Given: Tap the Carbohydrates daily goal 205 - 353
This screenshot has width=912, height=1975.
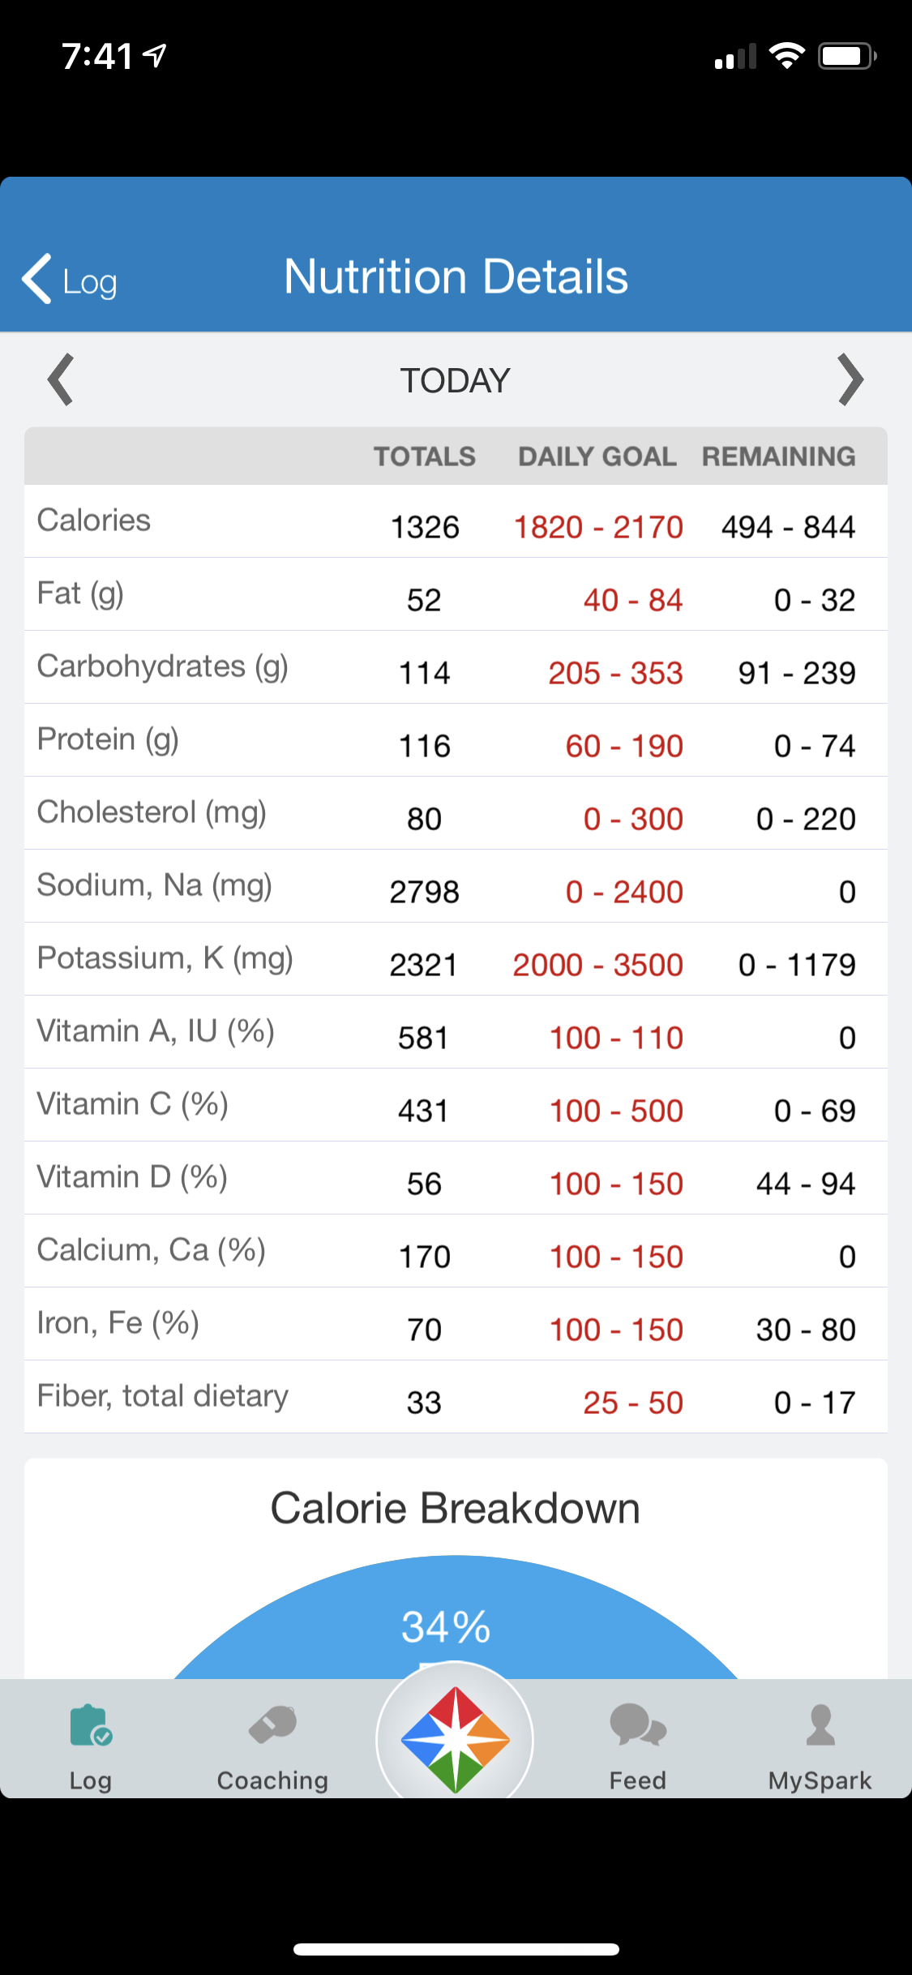Looking at the screenshot, I should (615, 673).
